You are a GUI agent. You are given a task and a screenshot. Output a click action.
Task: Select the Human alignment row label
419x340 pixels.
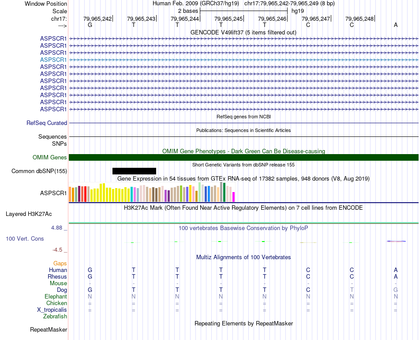point(58,270)
